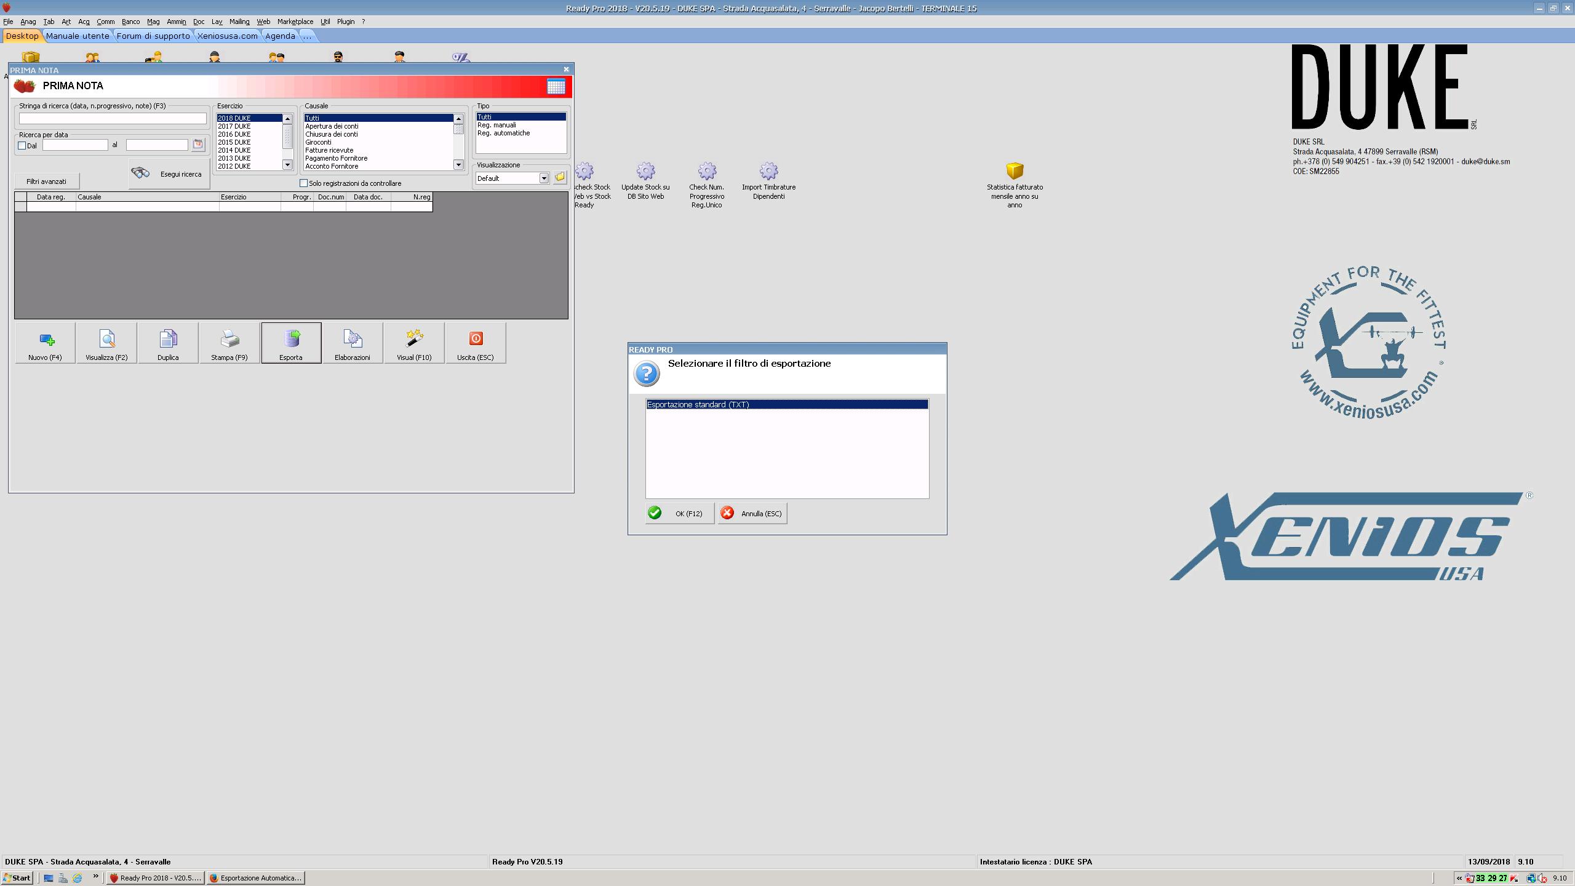Switch to the Agenda tab
The height and width of the screenshot is (886, 1575).
coord(280,36)
